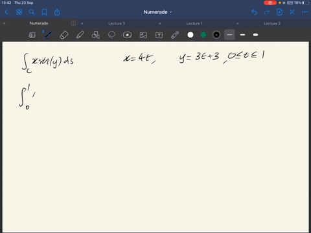The image size is (311, 233).
Task: Select the Pen tool
Action: tap(47, 35)
